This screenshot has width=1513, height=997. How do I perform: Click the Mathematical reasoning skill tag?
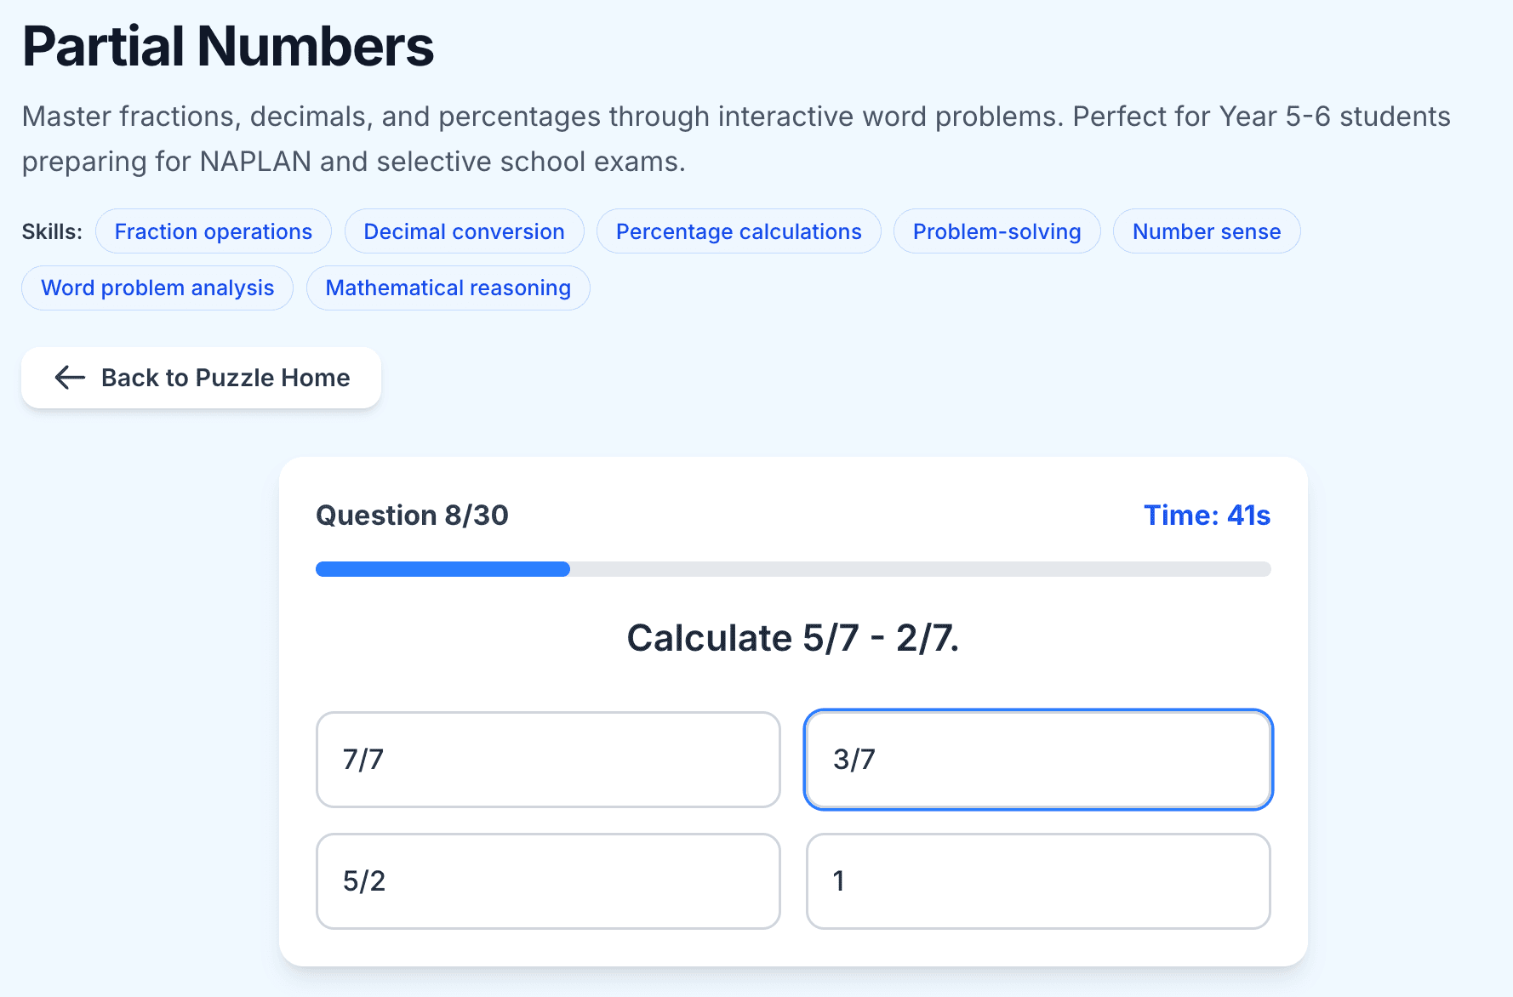click(448, 288)
